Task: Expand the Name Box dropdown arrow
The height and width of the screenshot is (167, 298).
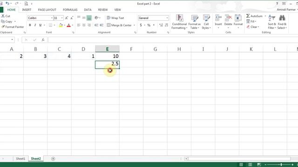Action: pyautogui.click(x=12, y=40)
